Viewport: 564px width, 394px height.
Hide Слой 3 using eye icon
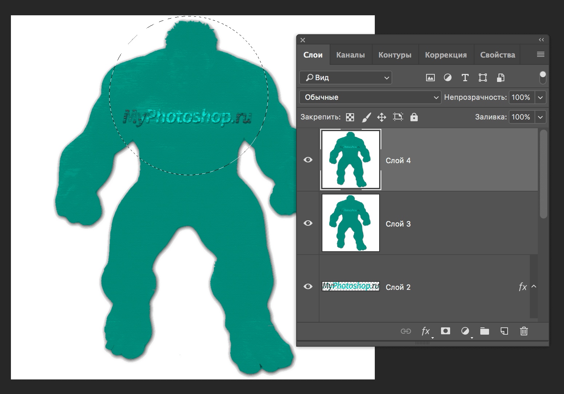click(308, 223)
